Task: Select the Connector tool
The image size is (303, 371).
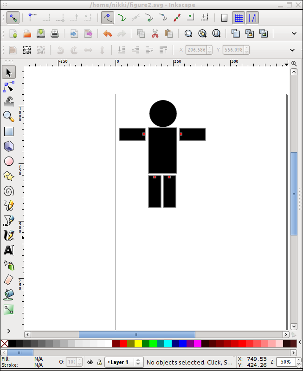Action: point(9,310)
